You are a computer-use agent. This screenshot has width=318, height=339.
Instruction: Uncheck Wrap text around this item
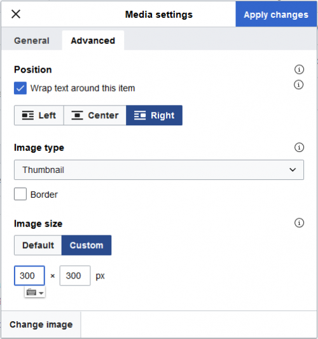pos(20,88)
